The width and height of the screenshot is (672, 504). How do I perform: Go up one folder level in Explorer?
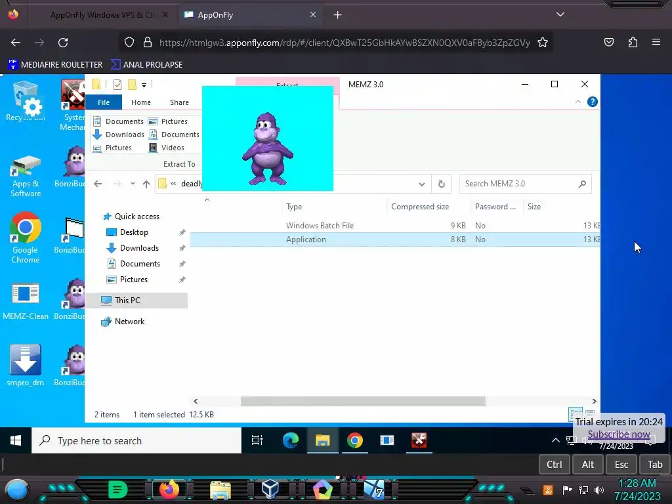tap(146, 184)
